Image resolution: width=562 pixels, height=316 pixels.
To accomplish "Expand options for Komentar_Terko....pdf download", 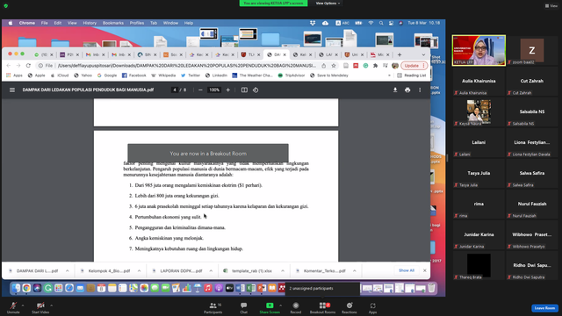I will [x=355, y=271].
